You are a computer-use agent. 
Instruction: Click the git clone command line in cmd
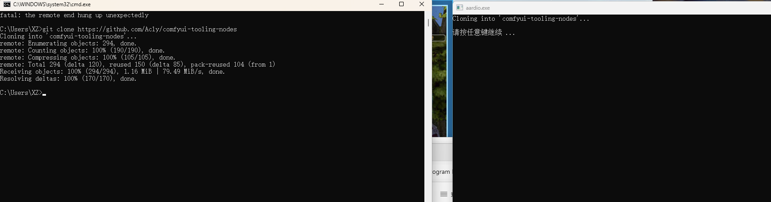click(x=118, y=29)
